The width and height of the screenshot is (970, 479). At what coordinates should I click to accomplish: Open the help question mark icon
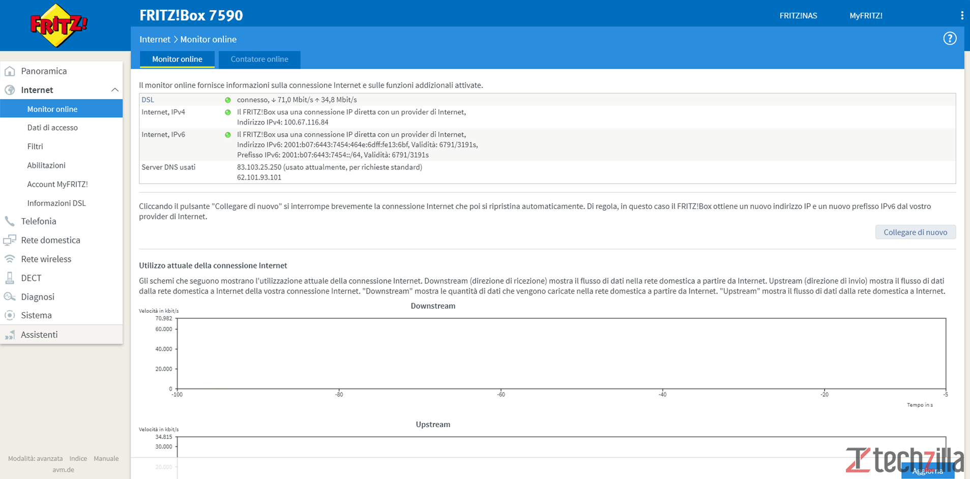click(x=950, y=39)
